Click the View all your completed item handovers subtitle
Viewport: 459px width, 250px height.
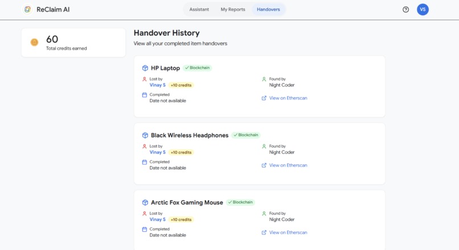(x=181, y=44)
